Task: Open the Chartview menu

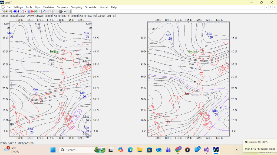Action: click(x=48, y=7)
